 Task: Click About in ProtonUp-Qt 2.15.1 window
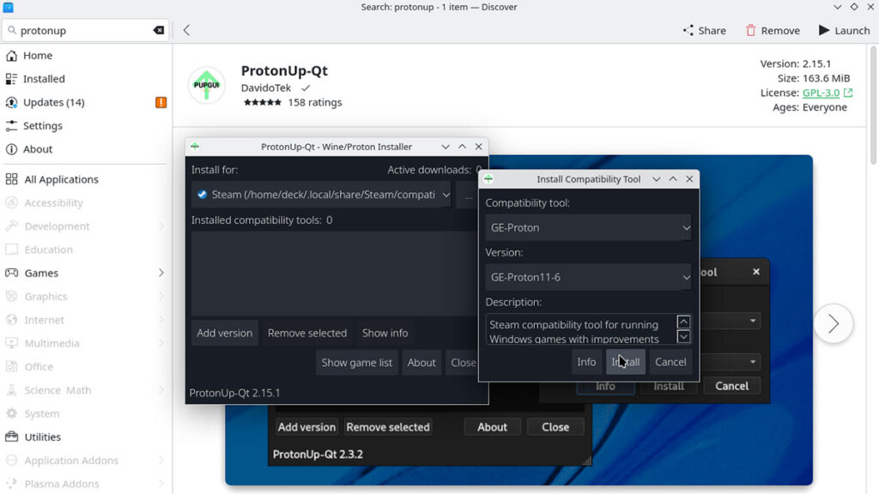(421, 363)
